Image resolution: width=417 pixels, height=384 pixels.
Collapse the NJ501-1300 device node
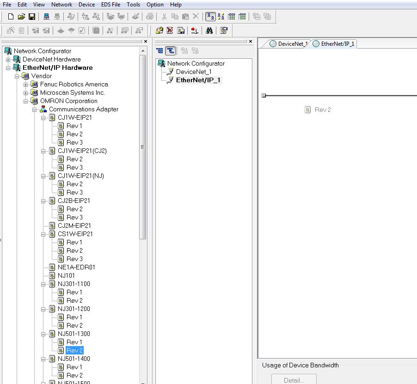tap(43, 334)
